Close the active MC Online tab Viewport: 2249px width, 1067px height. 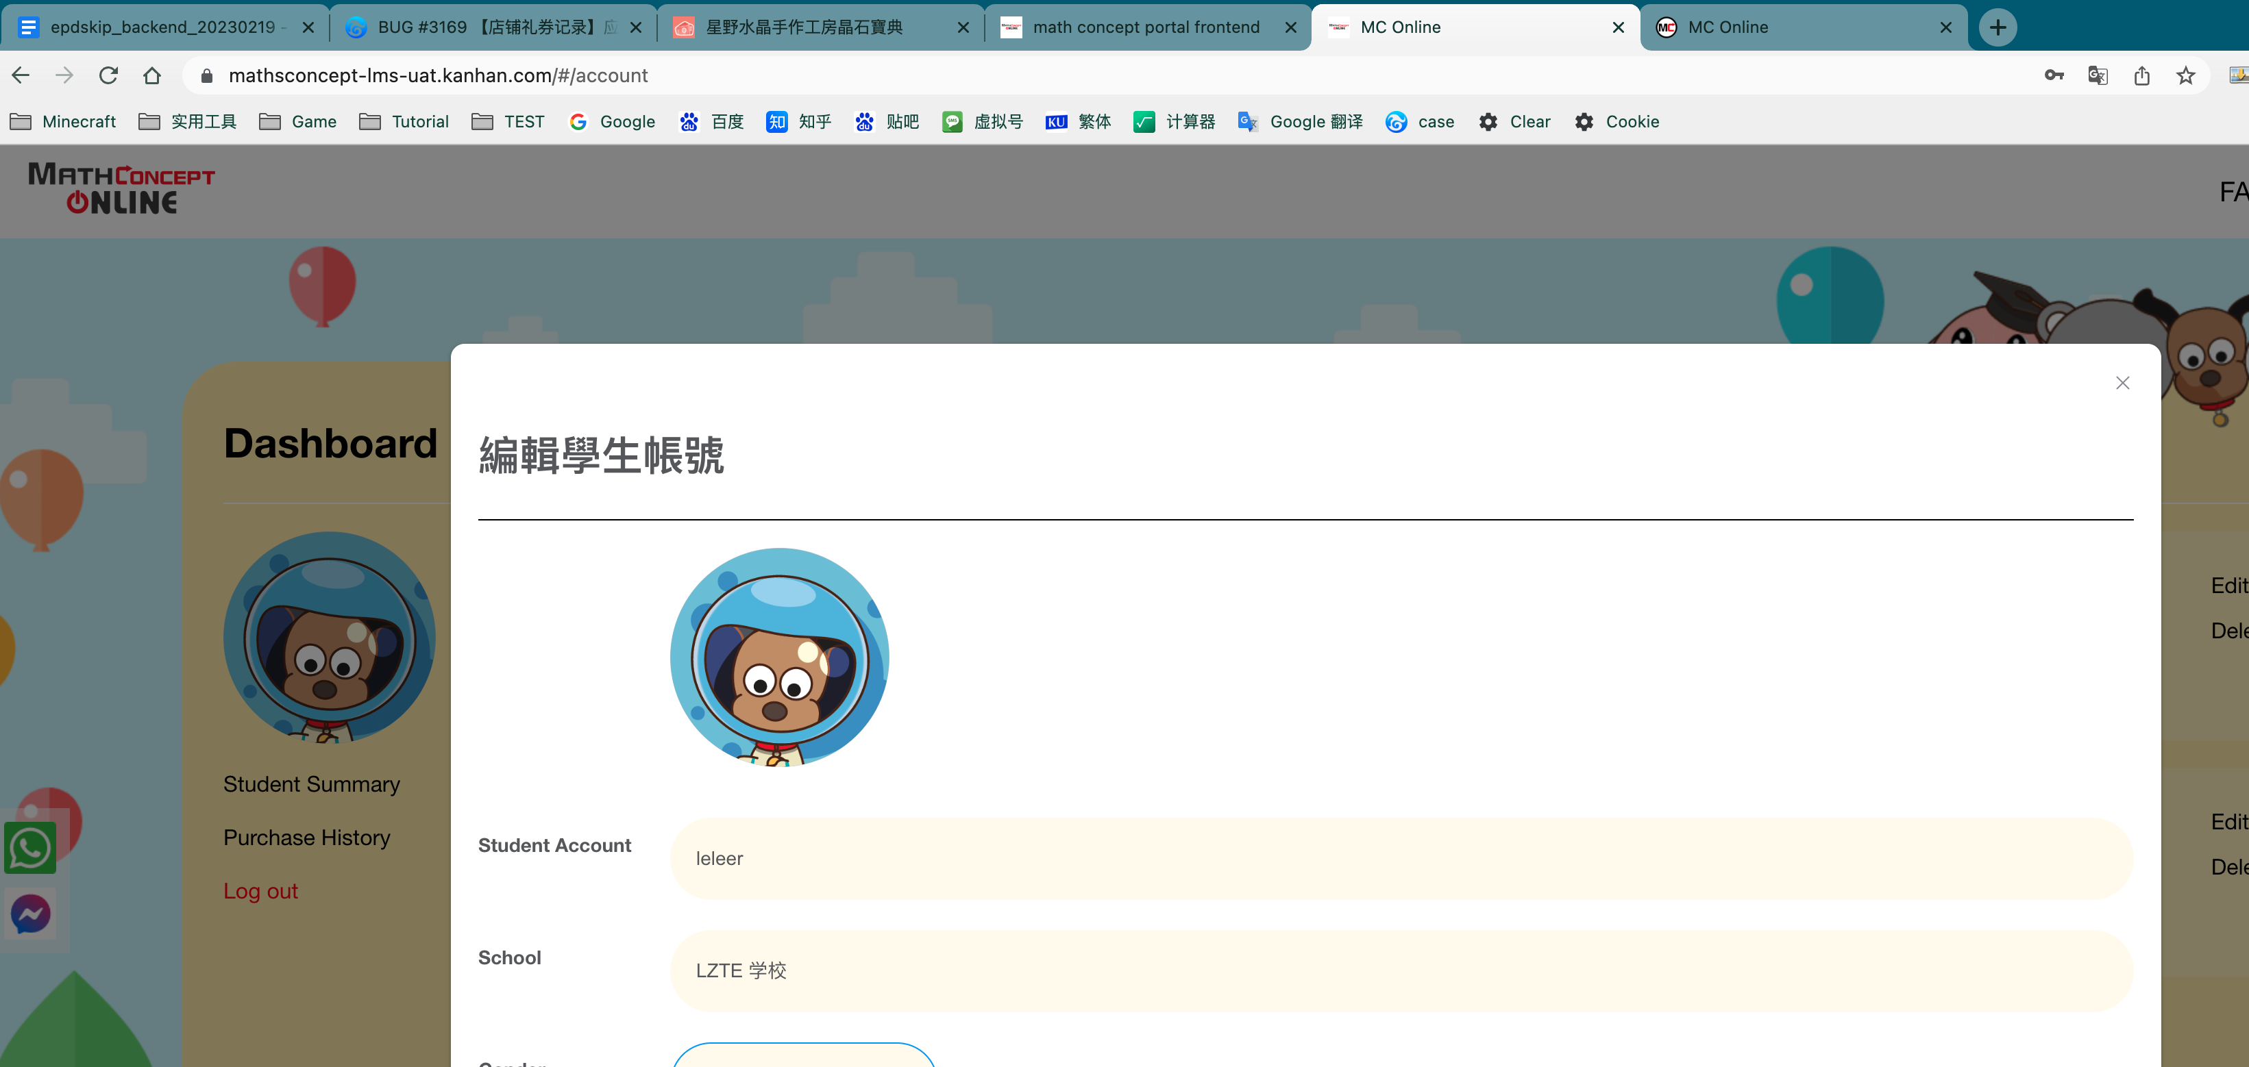tap(1618, 27)
